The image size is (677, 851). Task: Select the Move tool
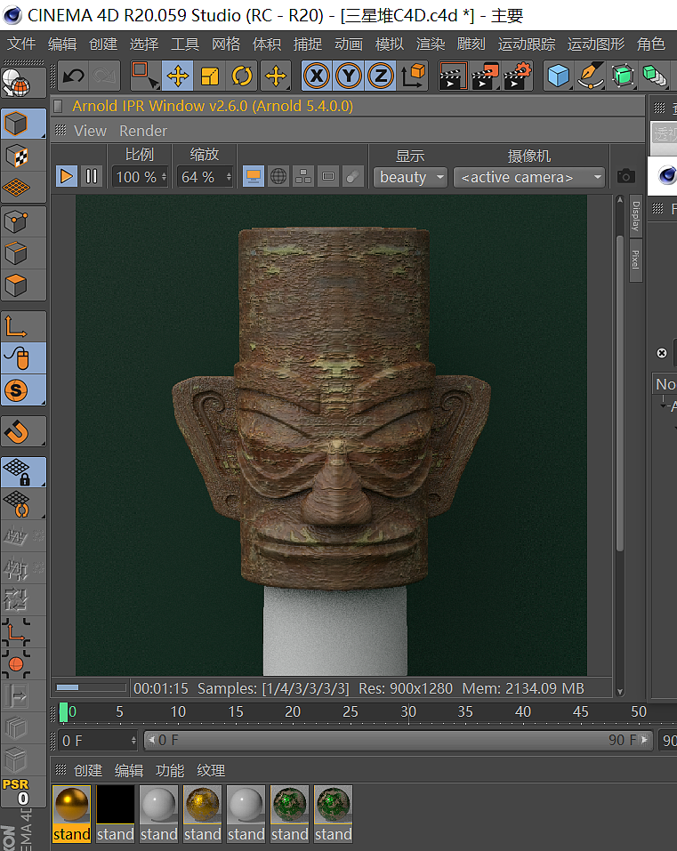point(178,76)
